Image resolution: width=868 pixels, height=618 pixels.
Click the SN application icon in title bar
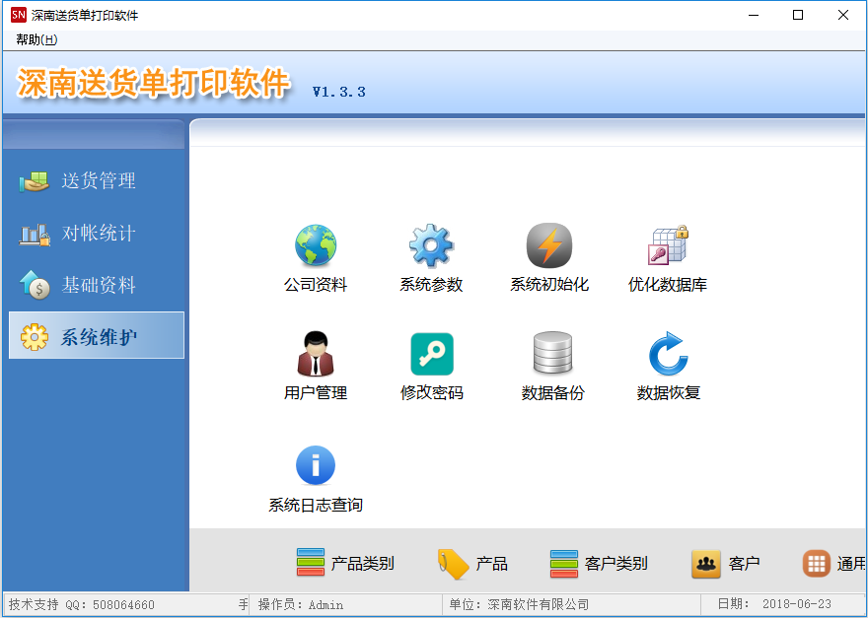coord(18,15)
